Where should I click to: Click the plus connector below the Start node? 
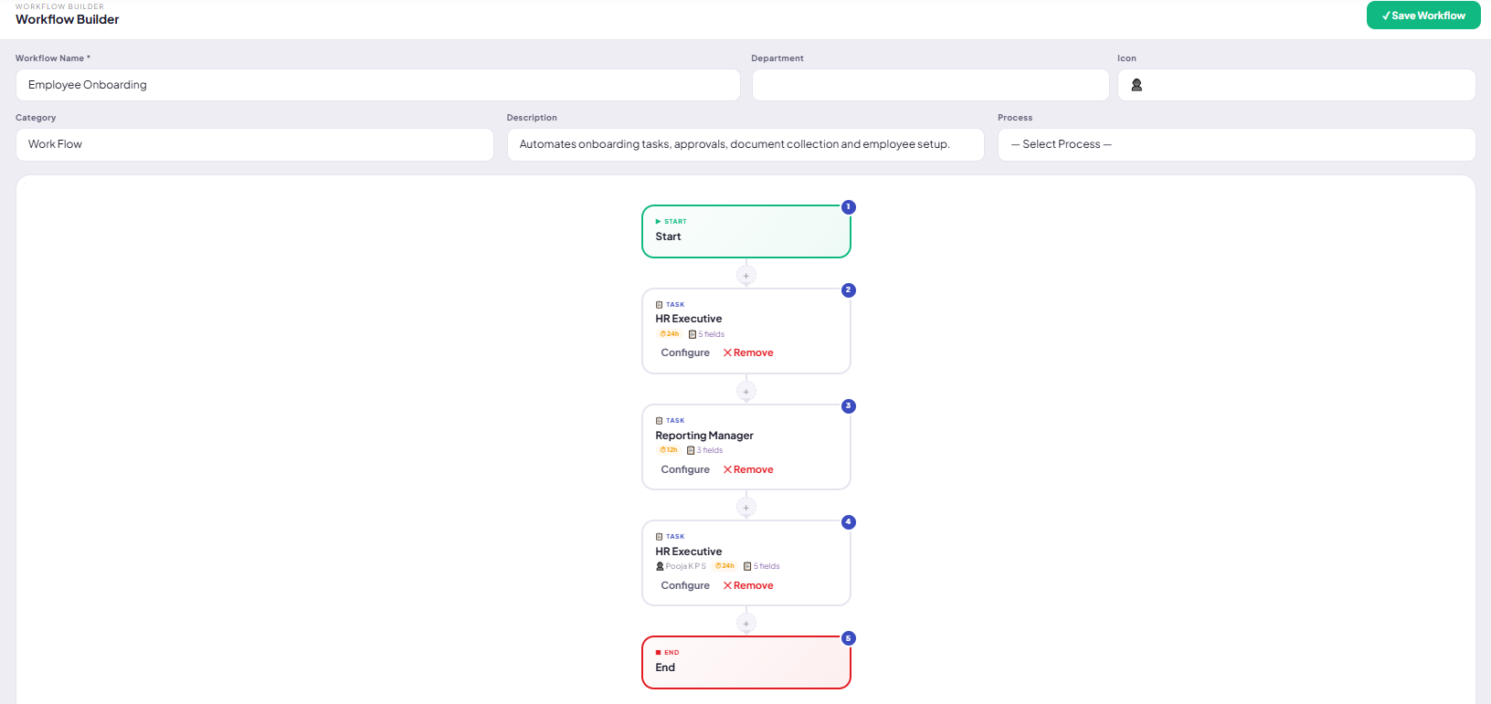(746, 275)
